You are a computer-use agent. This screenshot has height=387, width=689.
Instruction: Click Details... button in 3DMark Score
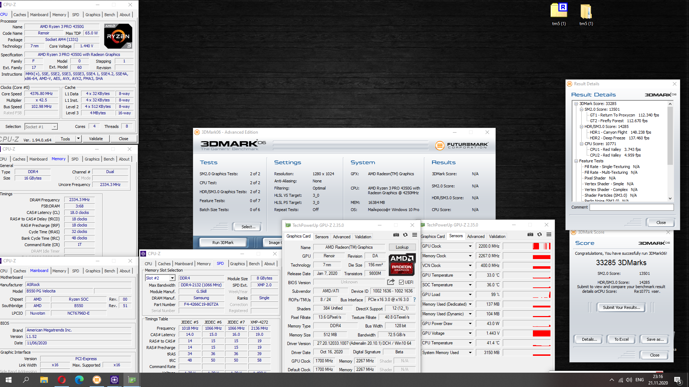[589, 339]
